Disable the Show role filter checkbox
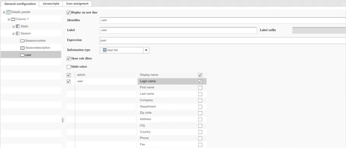 click(x=69, y=59)
